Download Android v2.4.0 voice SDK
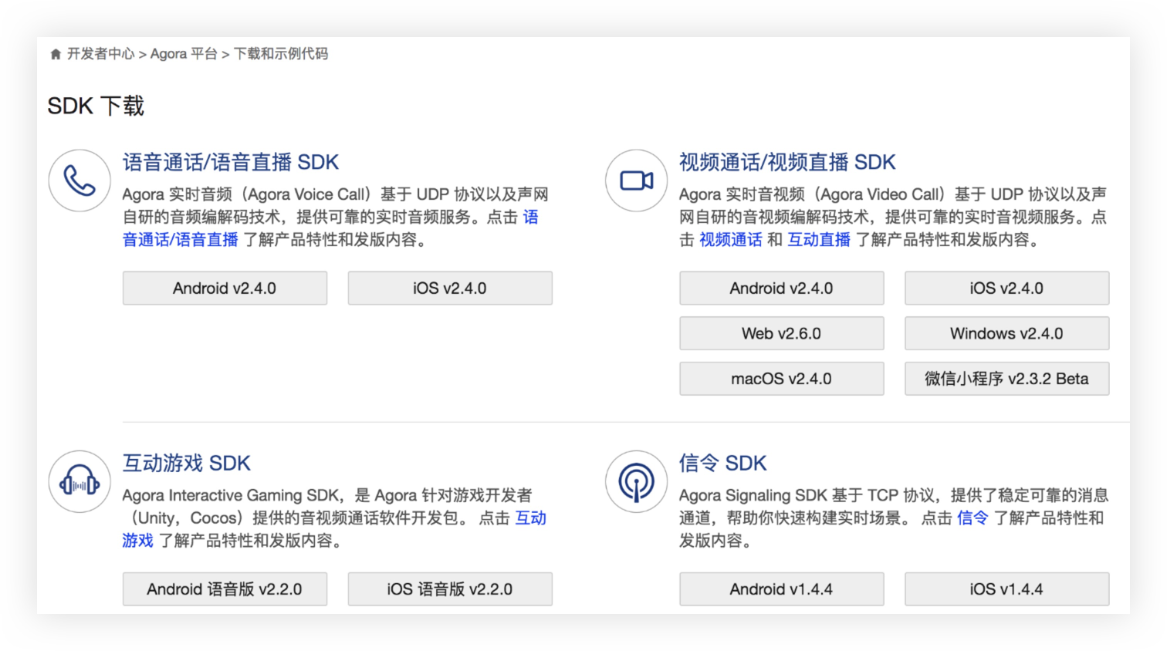 (x=225, y=288)
